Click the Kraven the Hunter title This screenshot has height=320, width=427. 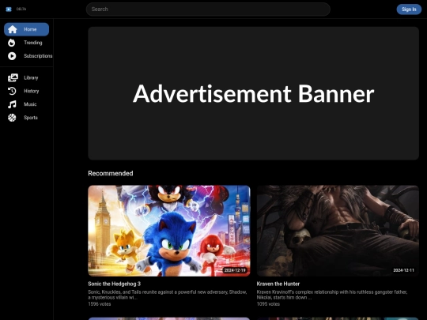[278, 284]
